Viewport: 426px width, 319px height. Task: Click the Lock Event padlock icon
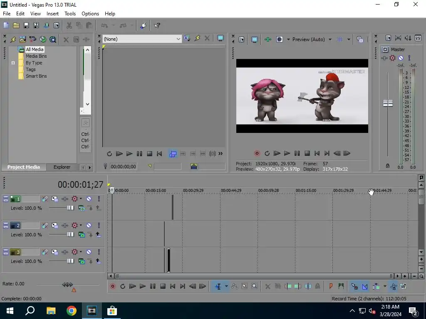click(x=317, y=287)
